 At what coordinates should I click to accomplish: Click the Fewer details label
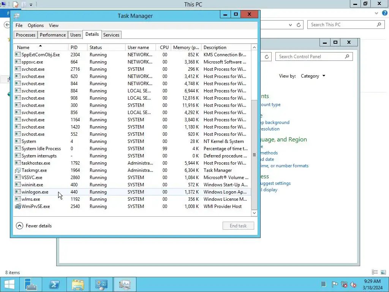pos(39,226)
